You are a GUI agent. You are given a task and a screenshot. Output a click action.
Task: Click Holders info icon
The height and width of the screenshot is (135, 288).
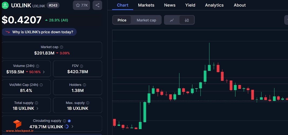(x=84, y=85)
